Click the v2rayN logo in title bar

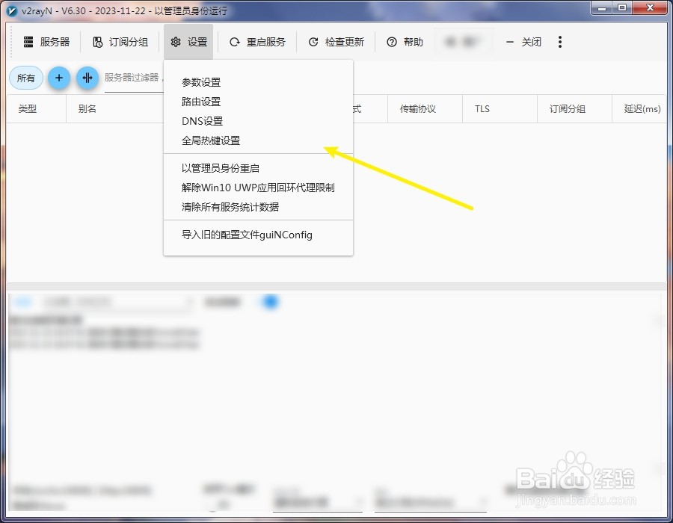click(13, 10)
